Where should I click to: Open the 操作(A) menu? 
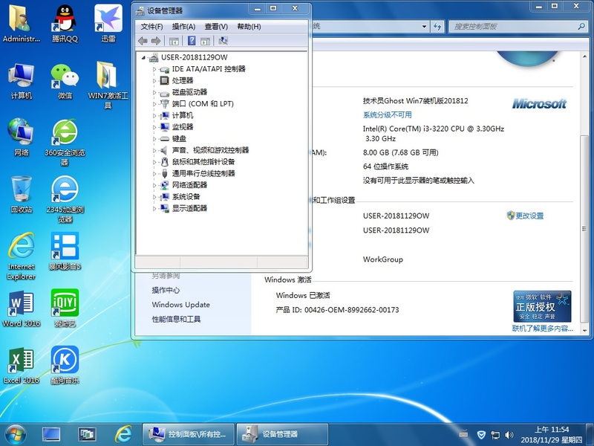pyautogui.click(x=183, y=27)
